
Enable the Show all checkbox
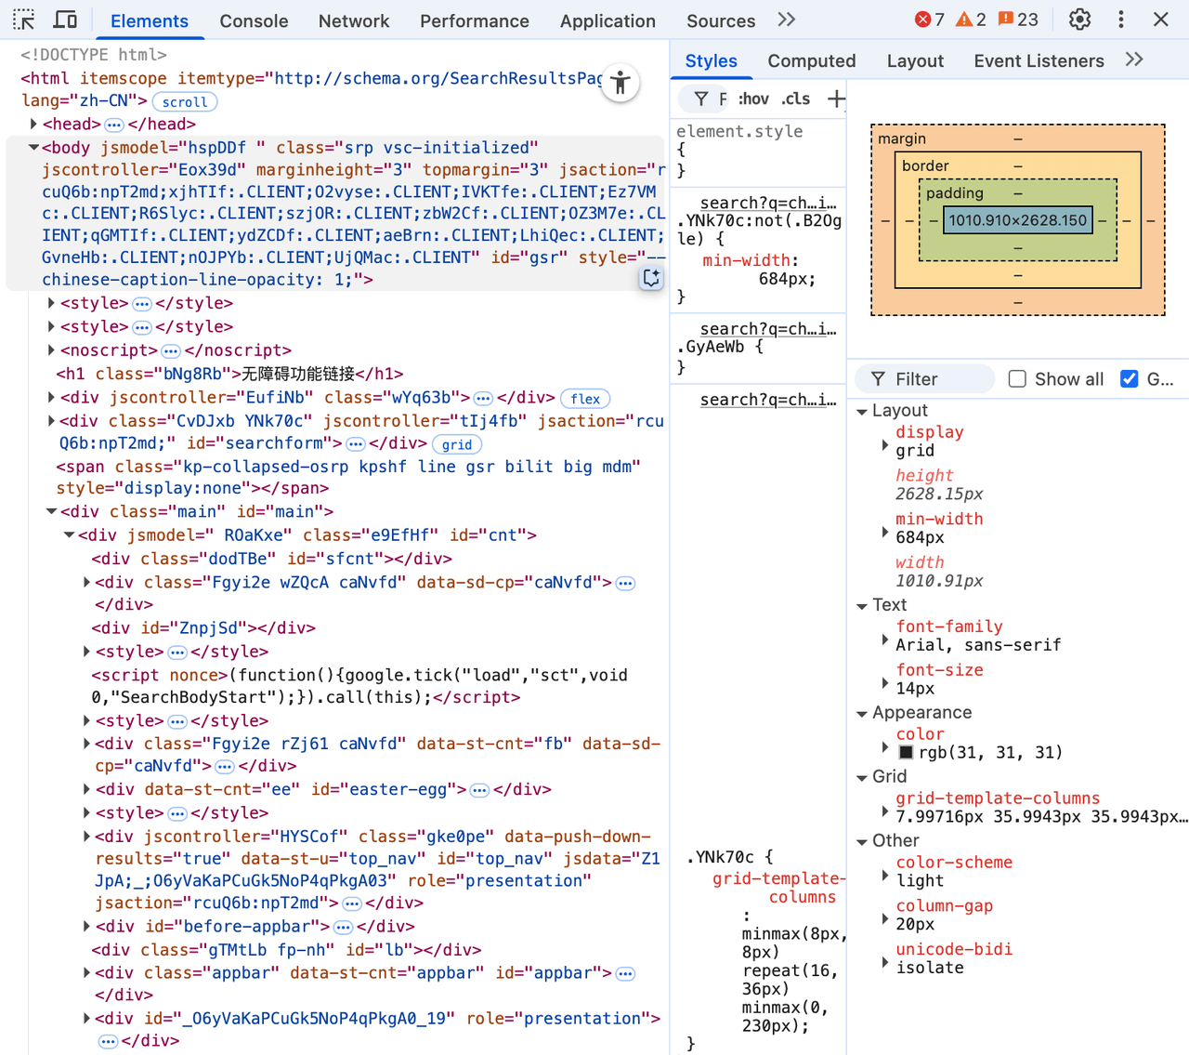1017,379
